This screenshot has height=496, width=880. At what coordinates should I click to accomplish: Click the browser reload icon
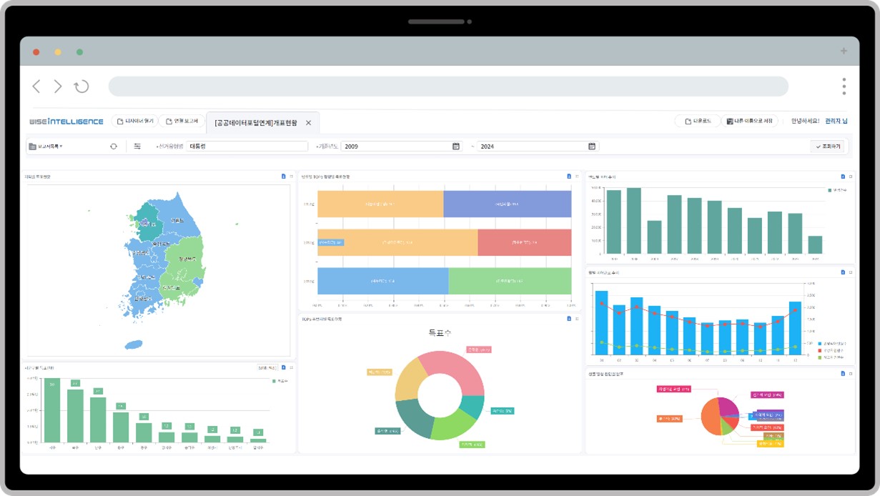click(81, 86)
